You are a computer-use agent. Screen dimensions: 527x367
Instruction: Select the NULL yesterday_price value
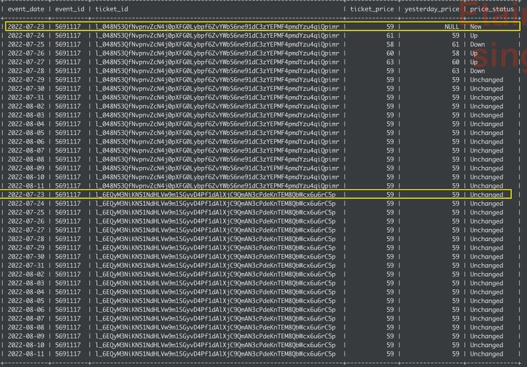click(451, 27)
